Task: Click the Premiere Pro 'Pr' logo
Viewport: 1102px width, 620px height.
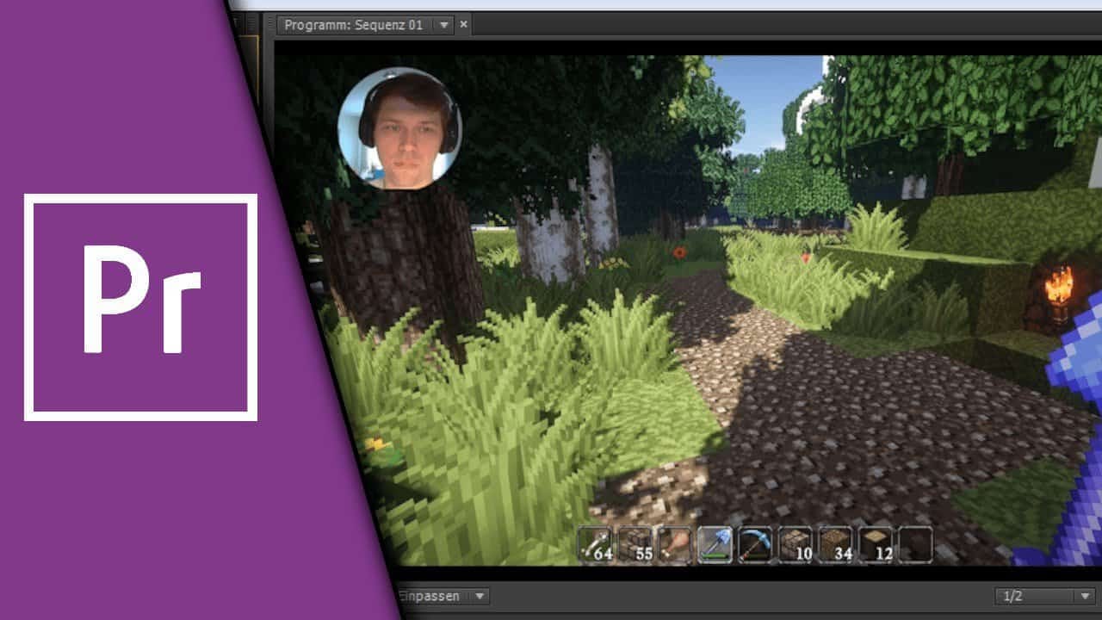Action: [x=140, y=307]
